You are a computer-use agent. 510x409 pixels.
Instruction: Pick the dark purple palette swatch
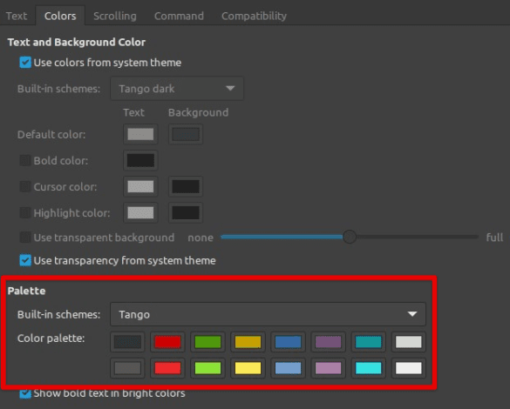328,342
